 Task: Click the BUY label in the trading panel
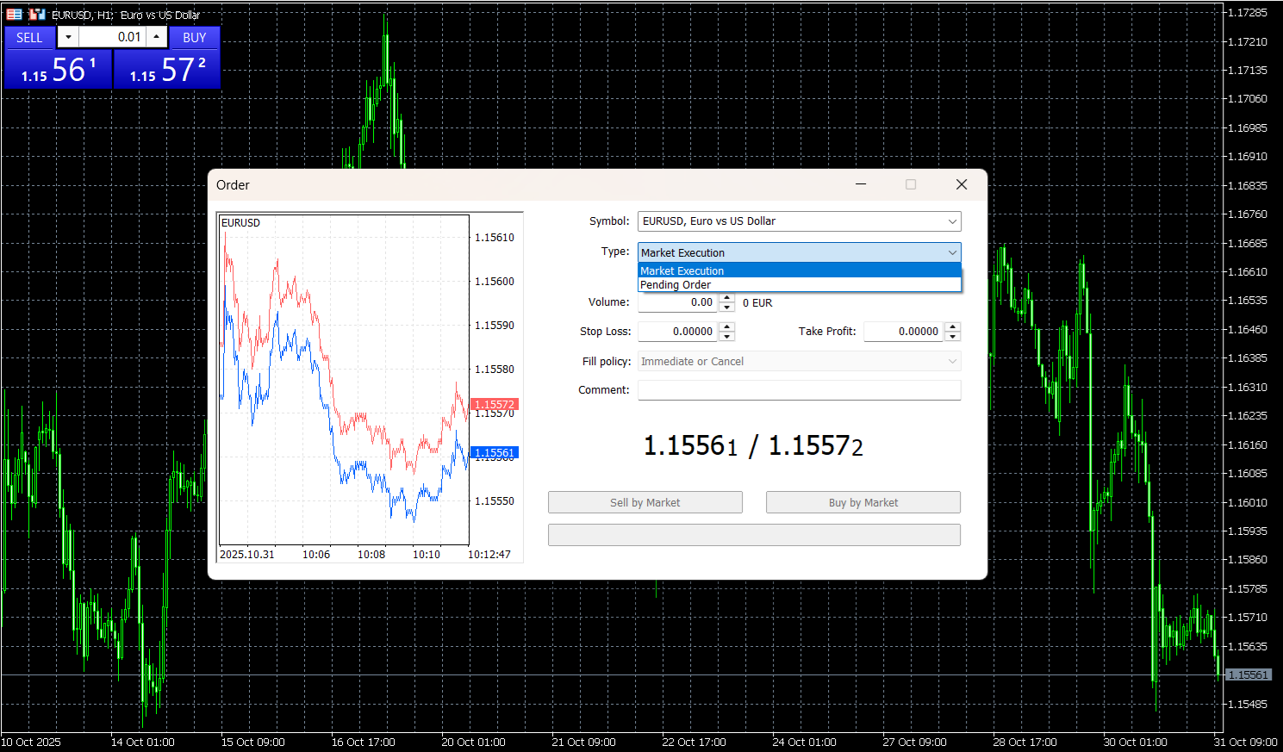(x=195, y=38)
